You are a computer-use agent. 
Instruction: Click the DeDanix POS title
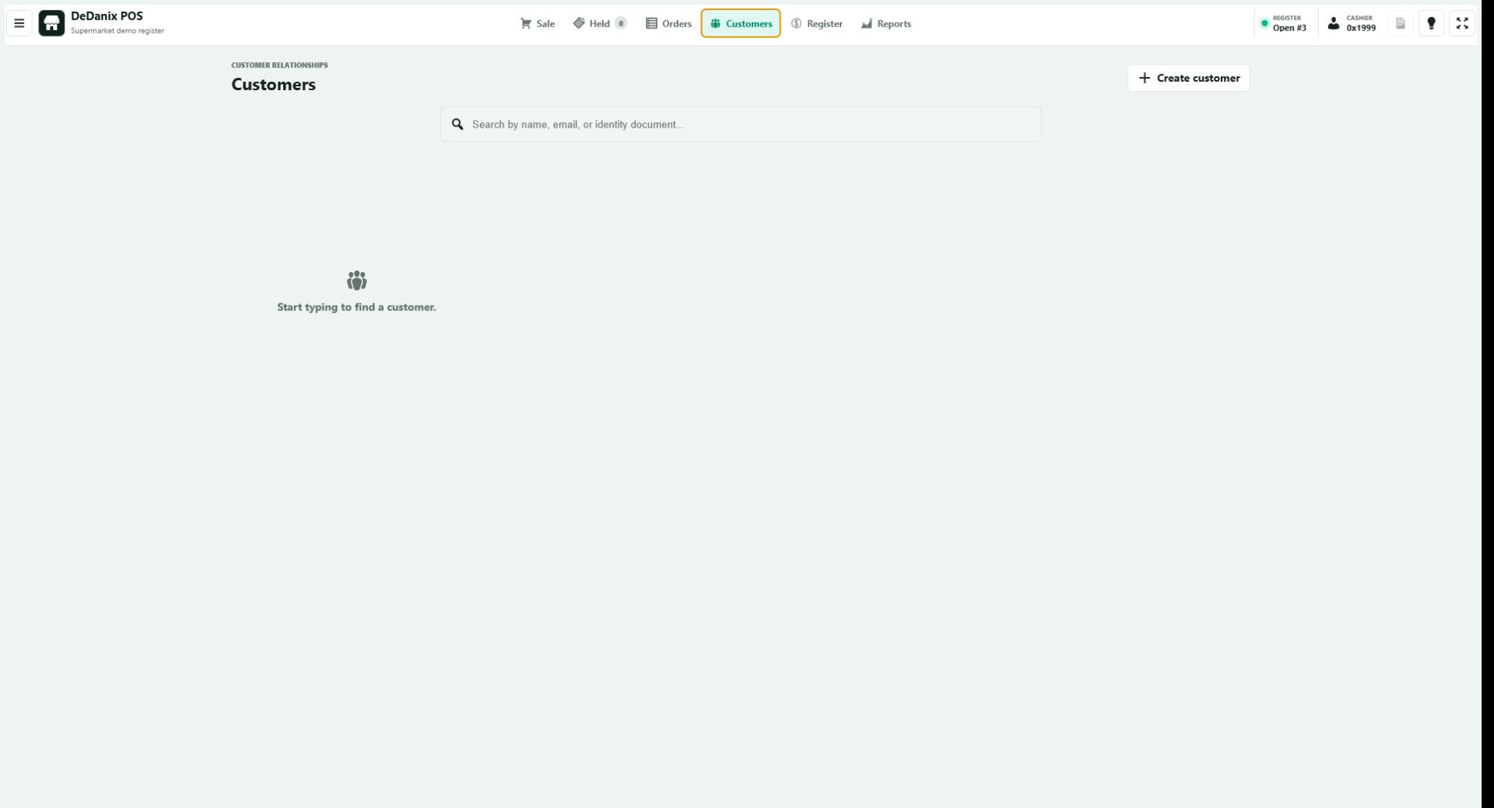(x=107, y=16)
